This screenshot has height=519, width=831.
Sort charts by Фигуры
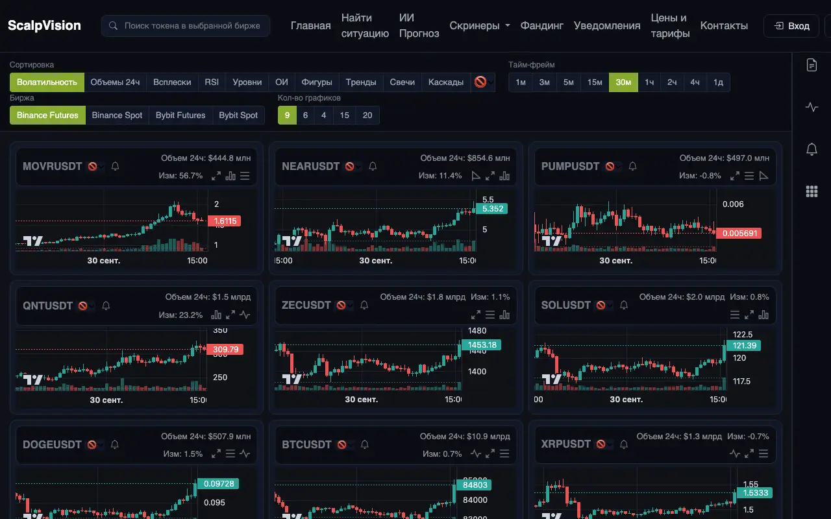pos(317,82)
